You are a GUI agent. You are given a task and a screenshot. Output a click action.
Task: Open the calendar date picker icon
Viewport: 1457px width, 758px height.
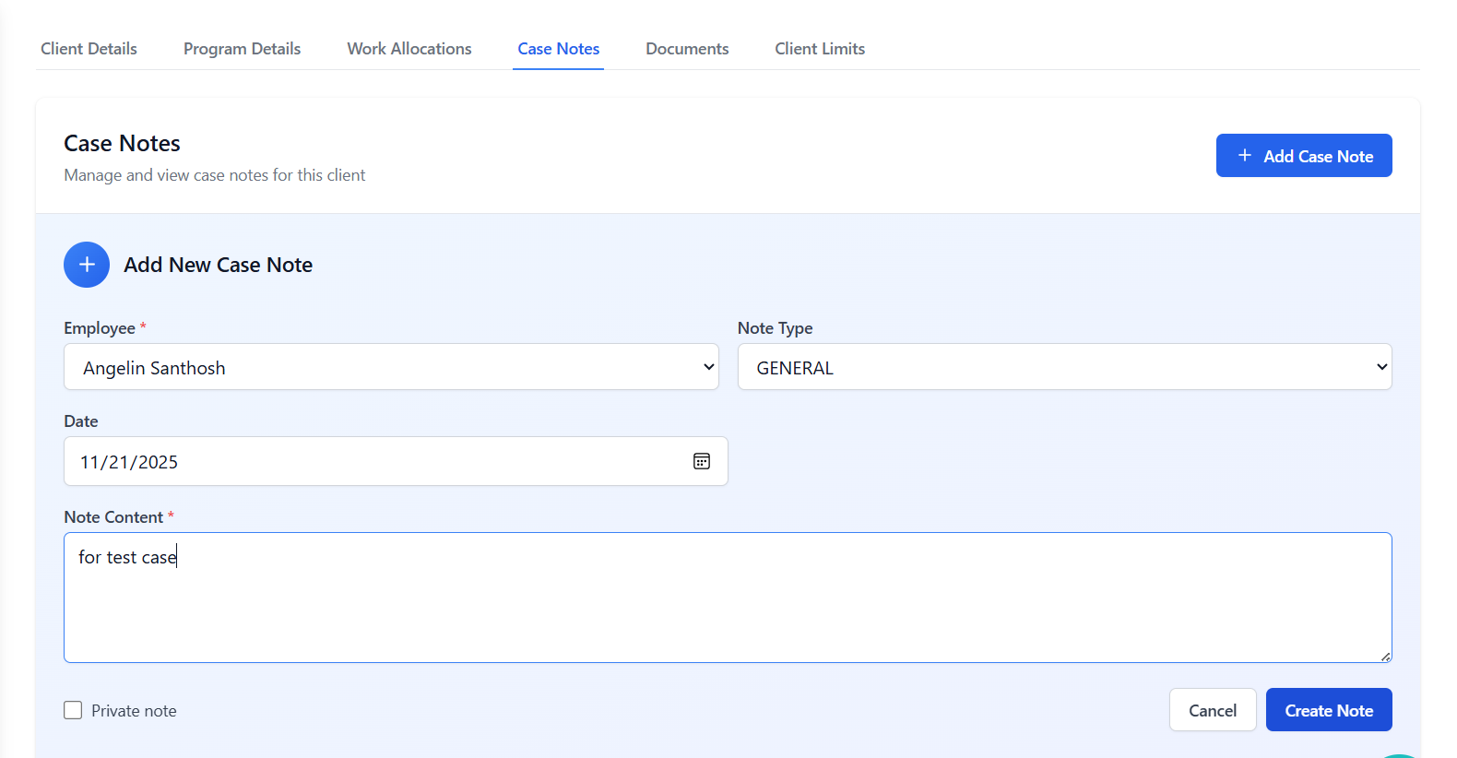[702, 461]
